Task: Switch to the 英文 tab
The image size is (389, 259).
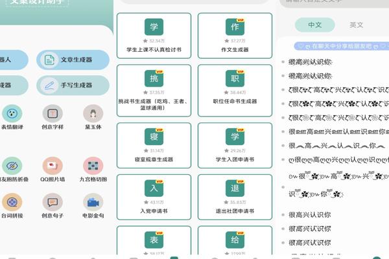Action: pyautogui.click(x=356, y=25)
